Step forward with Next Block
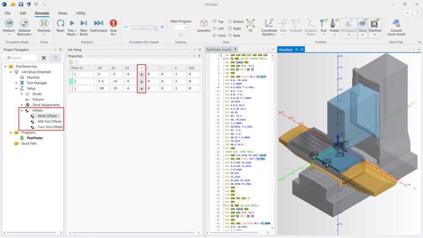The image size is (423, 238). (84, 24)
